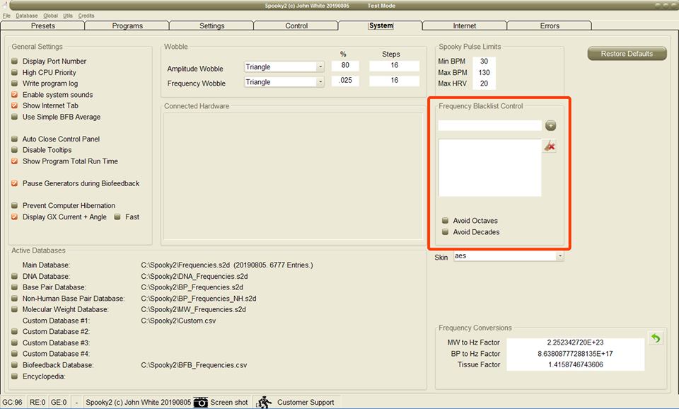Click the add frequency to blacklist plus icon
The height and width of the screenshot is (409, 679).
tap(550, 126)
